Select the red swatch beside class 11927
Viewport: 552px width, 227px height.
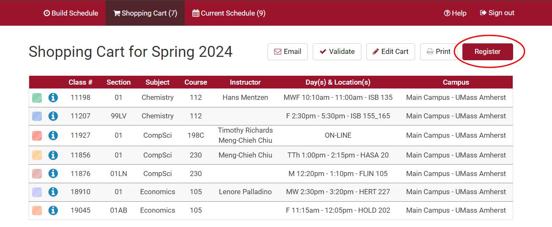[x=37, y=136]
